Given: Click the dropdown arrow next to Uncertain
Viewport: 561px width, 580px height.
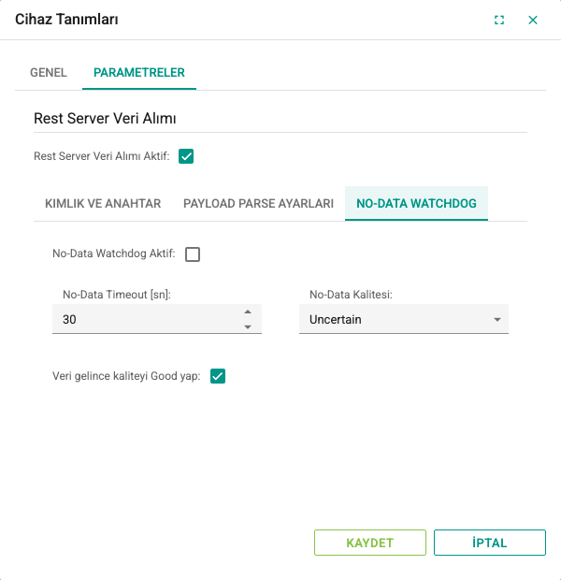Looking at the screenshot, I should 497,319.
